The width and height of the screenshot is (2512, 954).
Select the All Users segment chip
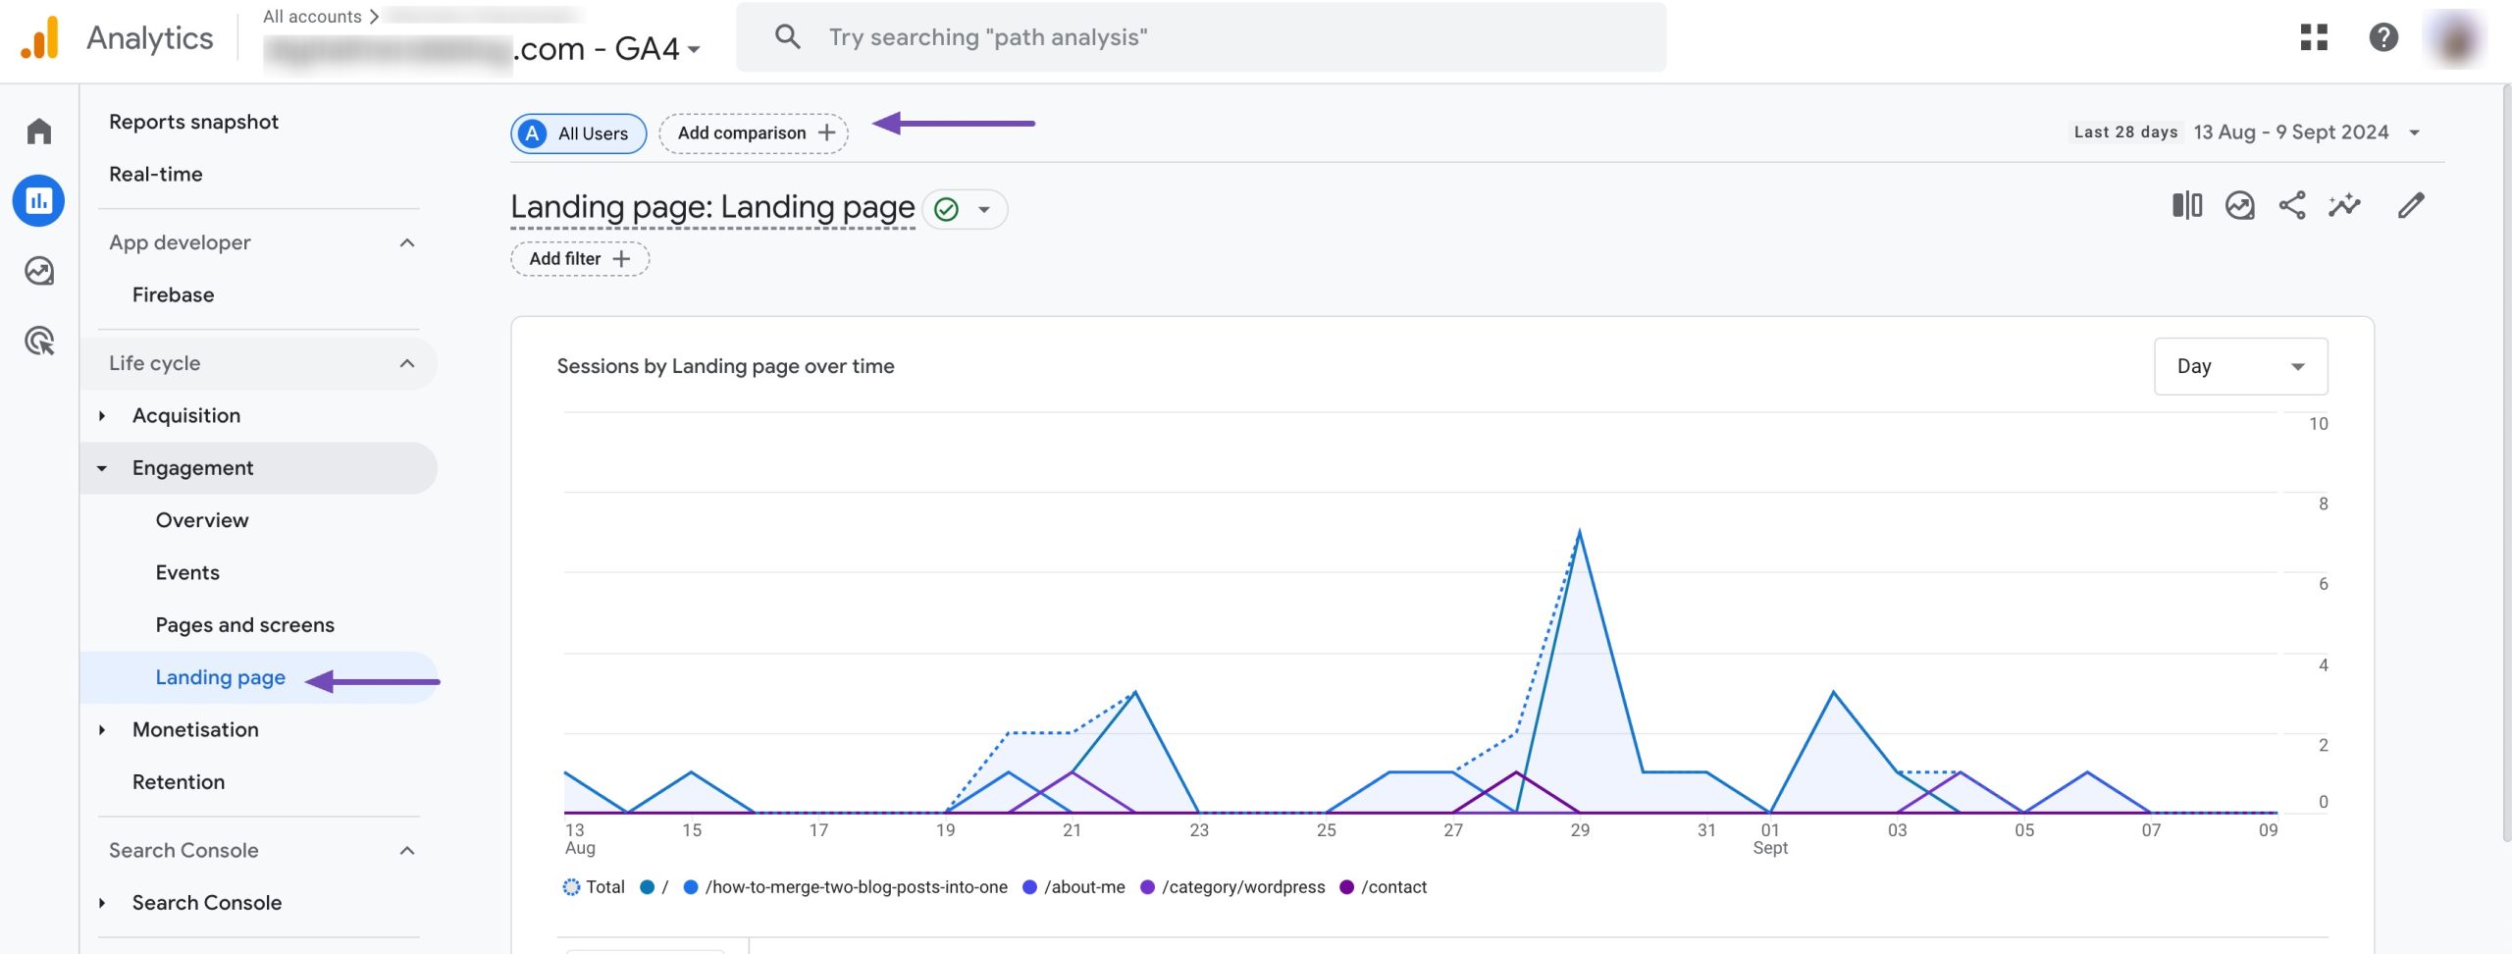pos(577,133)
